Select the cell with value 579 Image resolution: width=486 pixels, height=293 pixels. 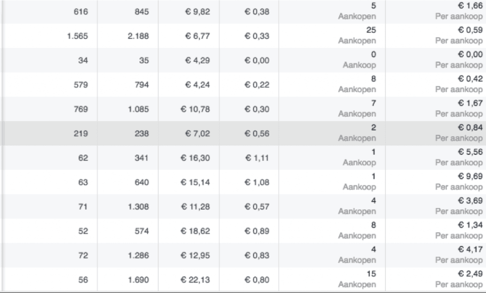tap(82, 85)
